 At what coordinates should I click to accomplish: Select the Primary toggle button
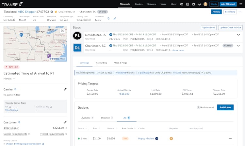pyautogui.click(x=216, y=12)
